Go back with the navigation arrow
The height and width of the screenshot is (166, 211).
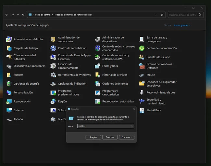click(6, 15)
